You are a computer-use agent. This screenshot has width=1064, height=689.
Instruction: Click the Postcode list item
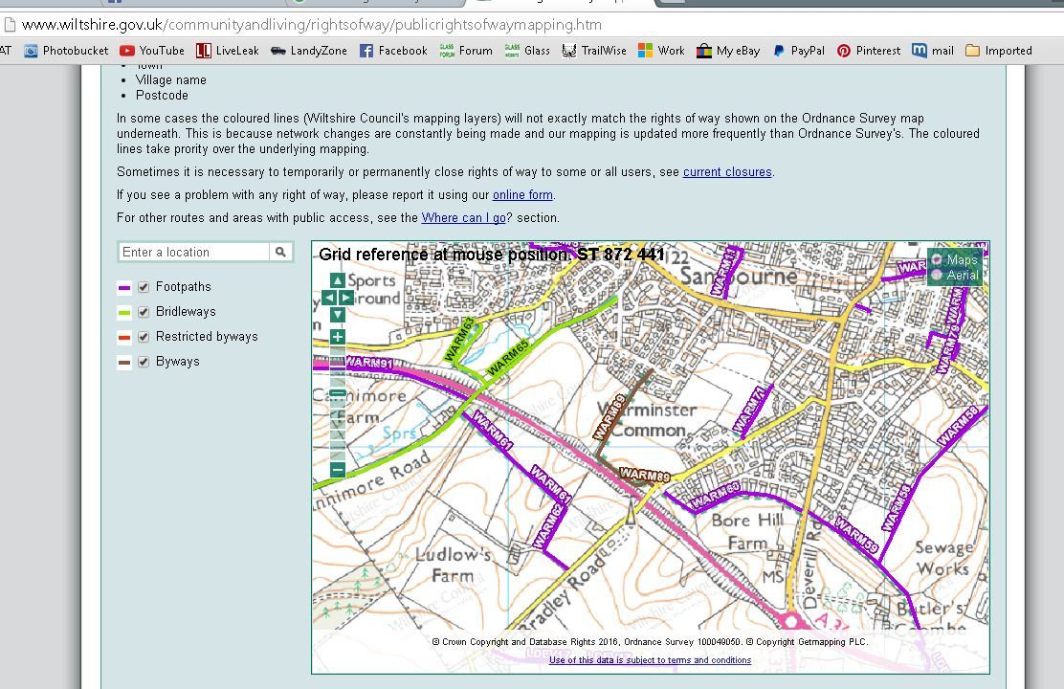click(x=162, y=96)
